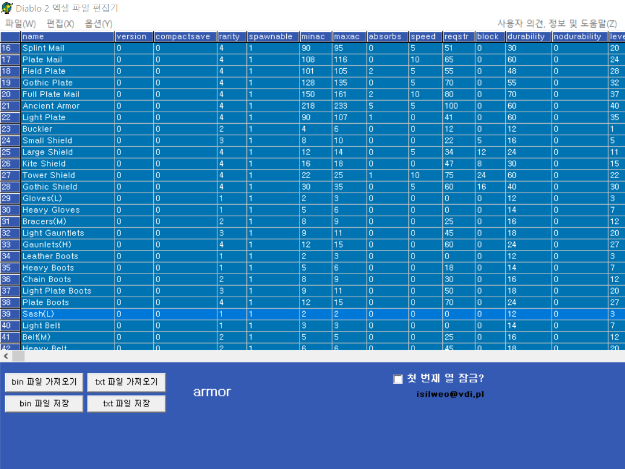Image resolution: width=625 pixels, height=469 pixels.
Task: Click the Gothic Plate name cell
Action: [68, 83]
